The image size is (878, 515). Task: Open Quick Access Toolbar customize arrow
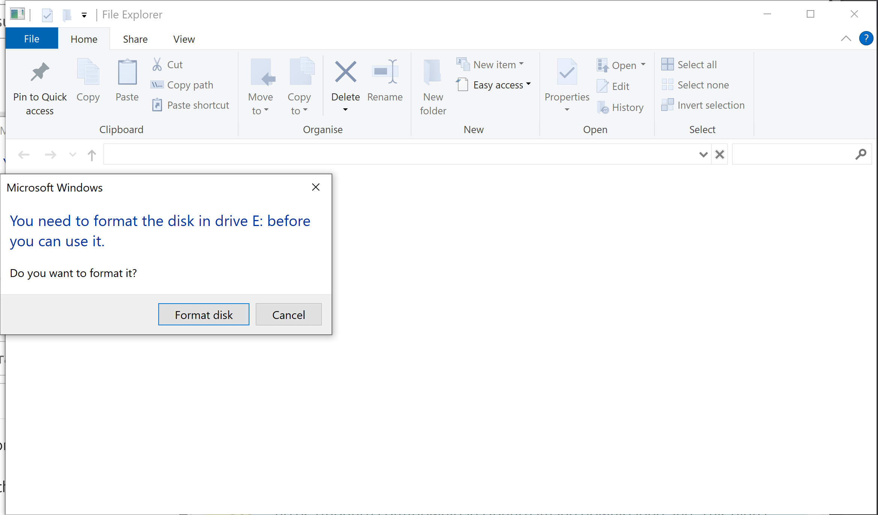(84, 15)
